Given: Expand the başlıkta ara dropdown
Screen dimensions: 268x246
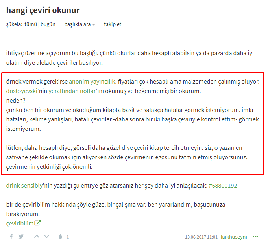Looking at the screenshot, I should tap(79, 24).
